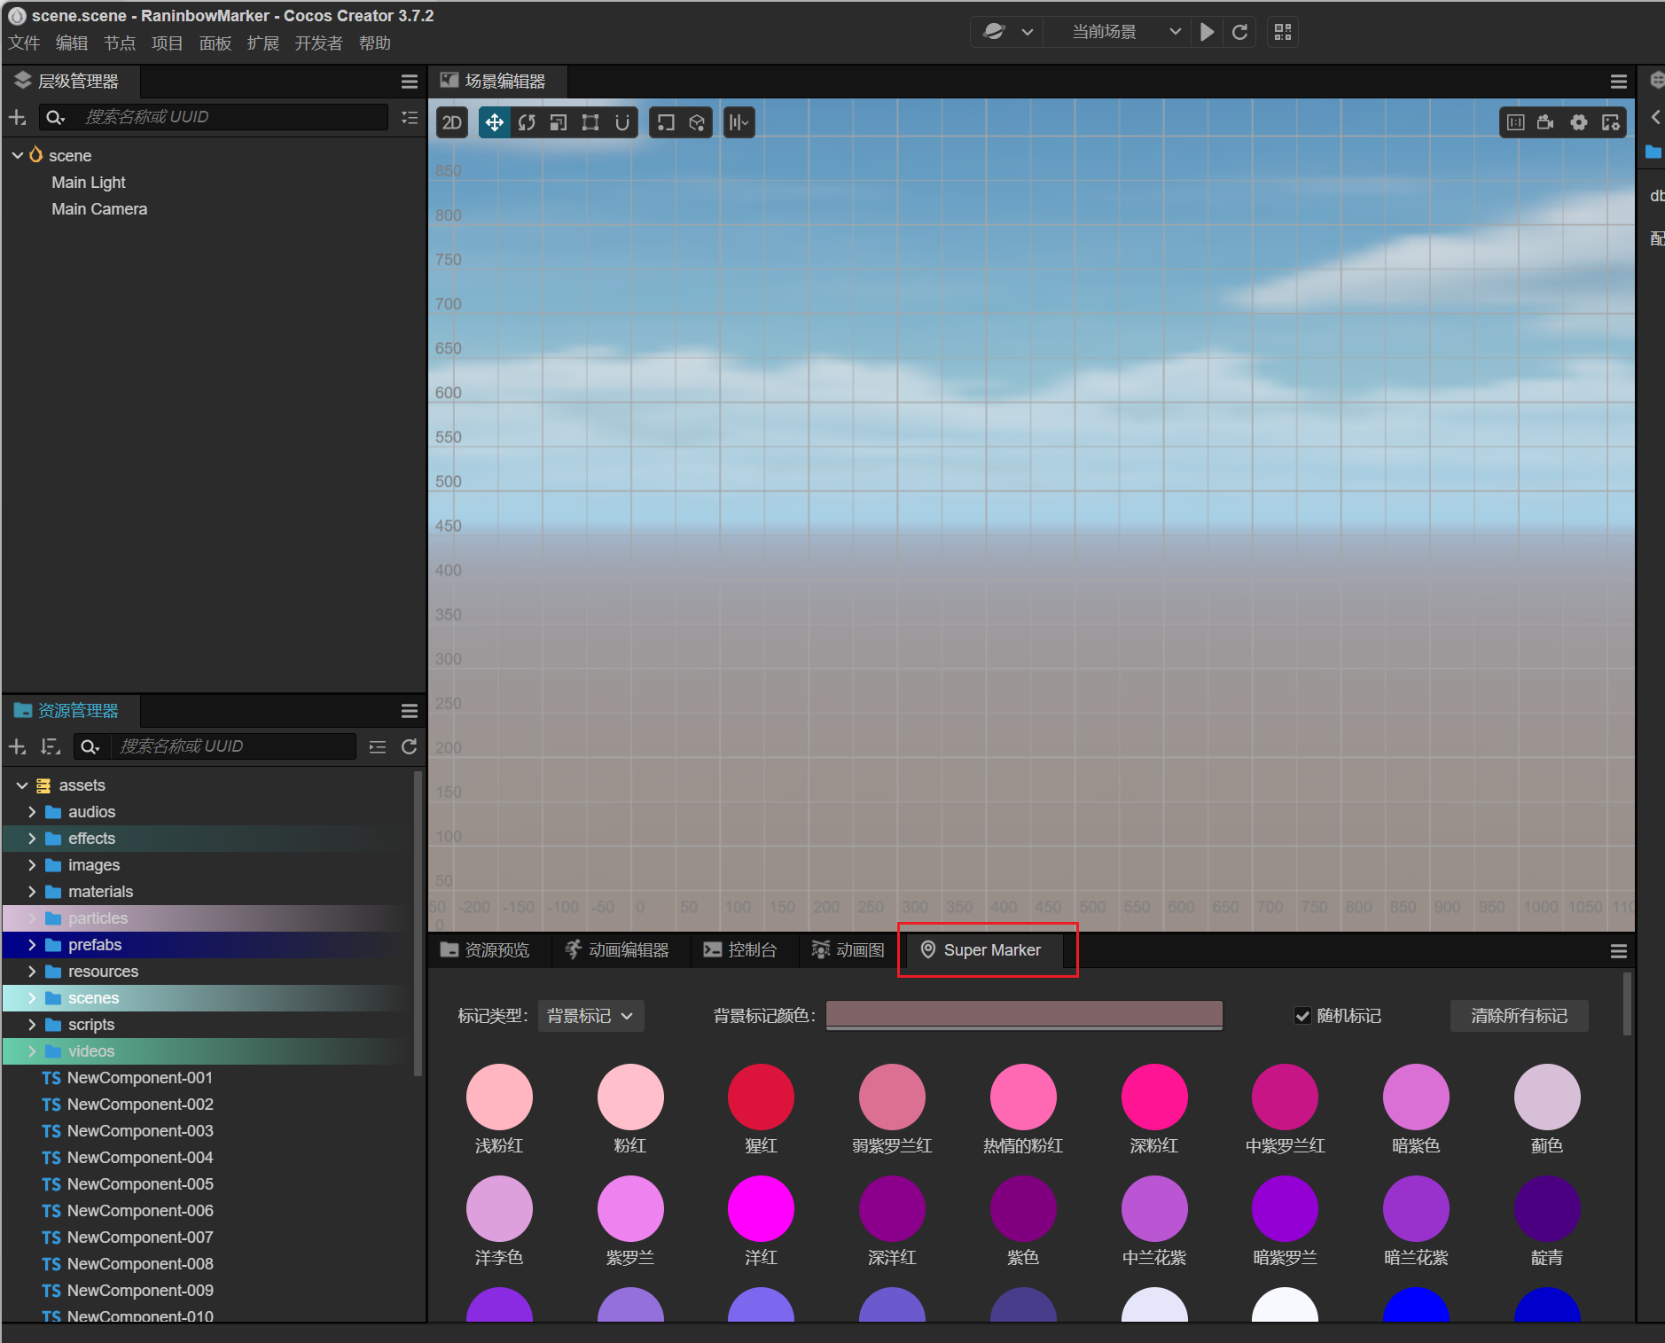Open the preview platform dropdown
This screenshot has width=1665, height=1343.
click(1009, 32)
